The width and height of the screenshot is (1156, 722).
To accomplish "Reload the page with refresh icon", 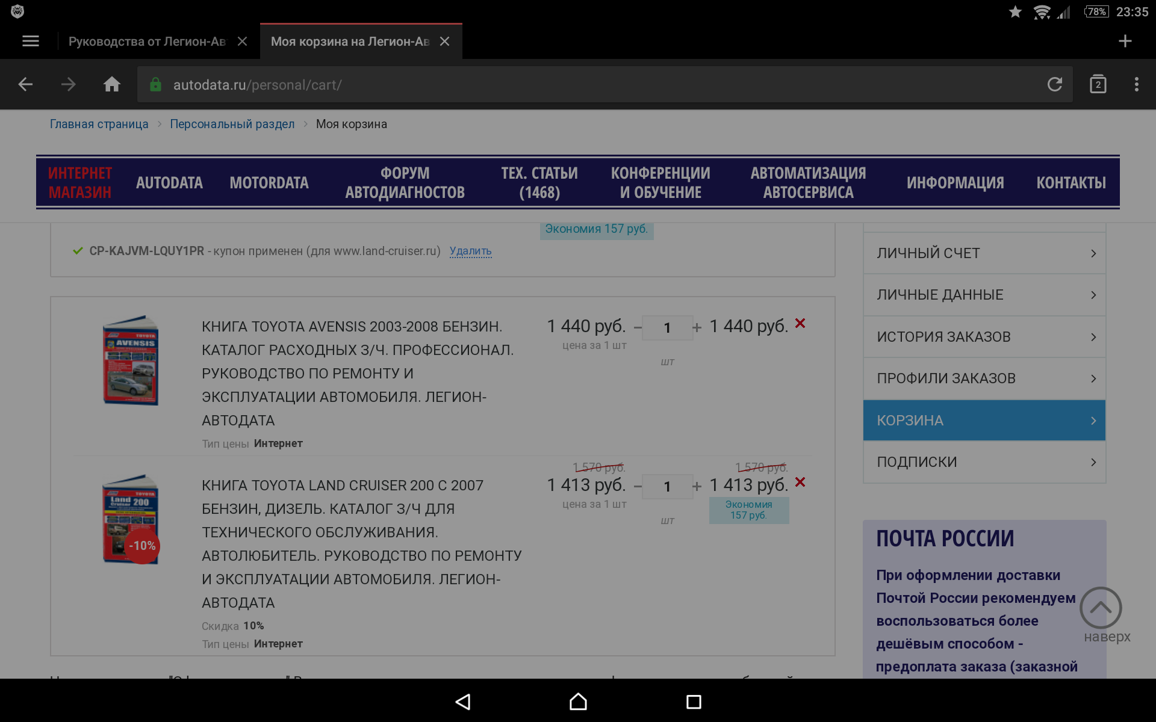I will [1055, 84].
